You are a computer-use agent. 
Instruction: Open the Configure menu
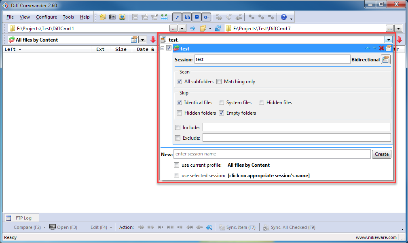[46, 17]
